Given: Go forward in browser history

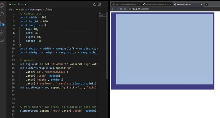Looking at the screenshot, I should pos(117,9).
